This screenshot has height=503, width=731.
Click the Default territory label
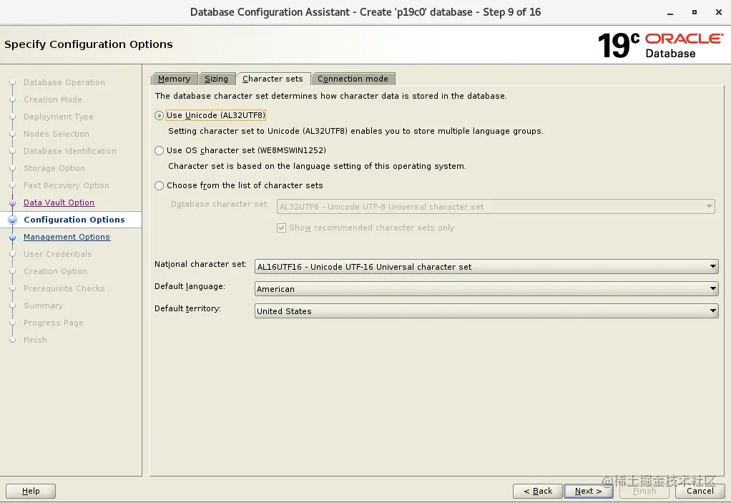187,308
